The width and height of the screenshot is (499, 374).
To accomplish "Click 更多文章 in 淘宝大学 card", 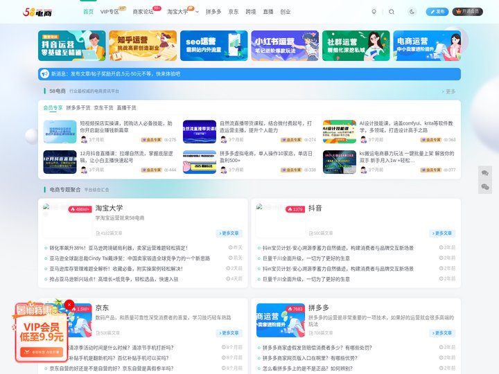I will pos(229,233).
